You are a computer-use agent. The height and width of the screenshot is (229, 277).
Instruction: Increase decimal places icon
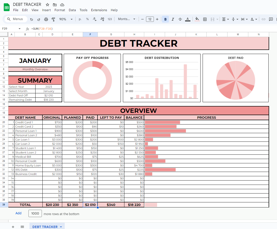pyautogui.click(x=102, y=19)
